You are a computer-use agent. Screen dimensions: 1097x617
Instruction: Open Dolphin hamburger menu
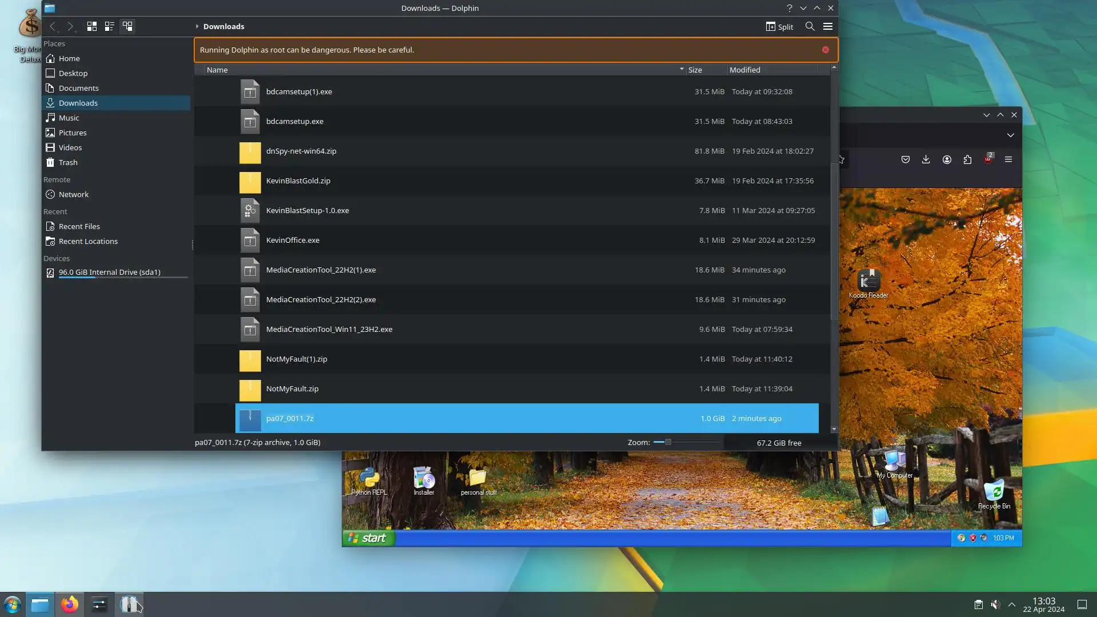pyautogui.click(x=827, y=26)
